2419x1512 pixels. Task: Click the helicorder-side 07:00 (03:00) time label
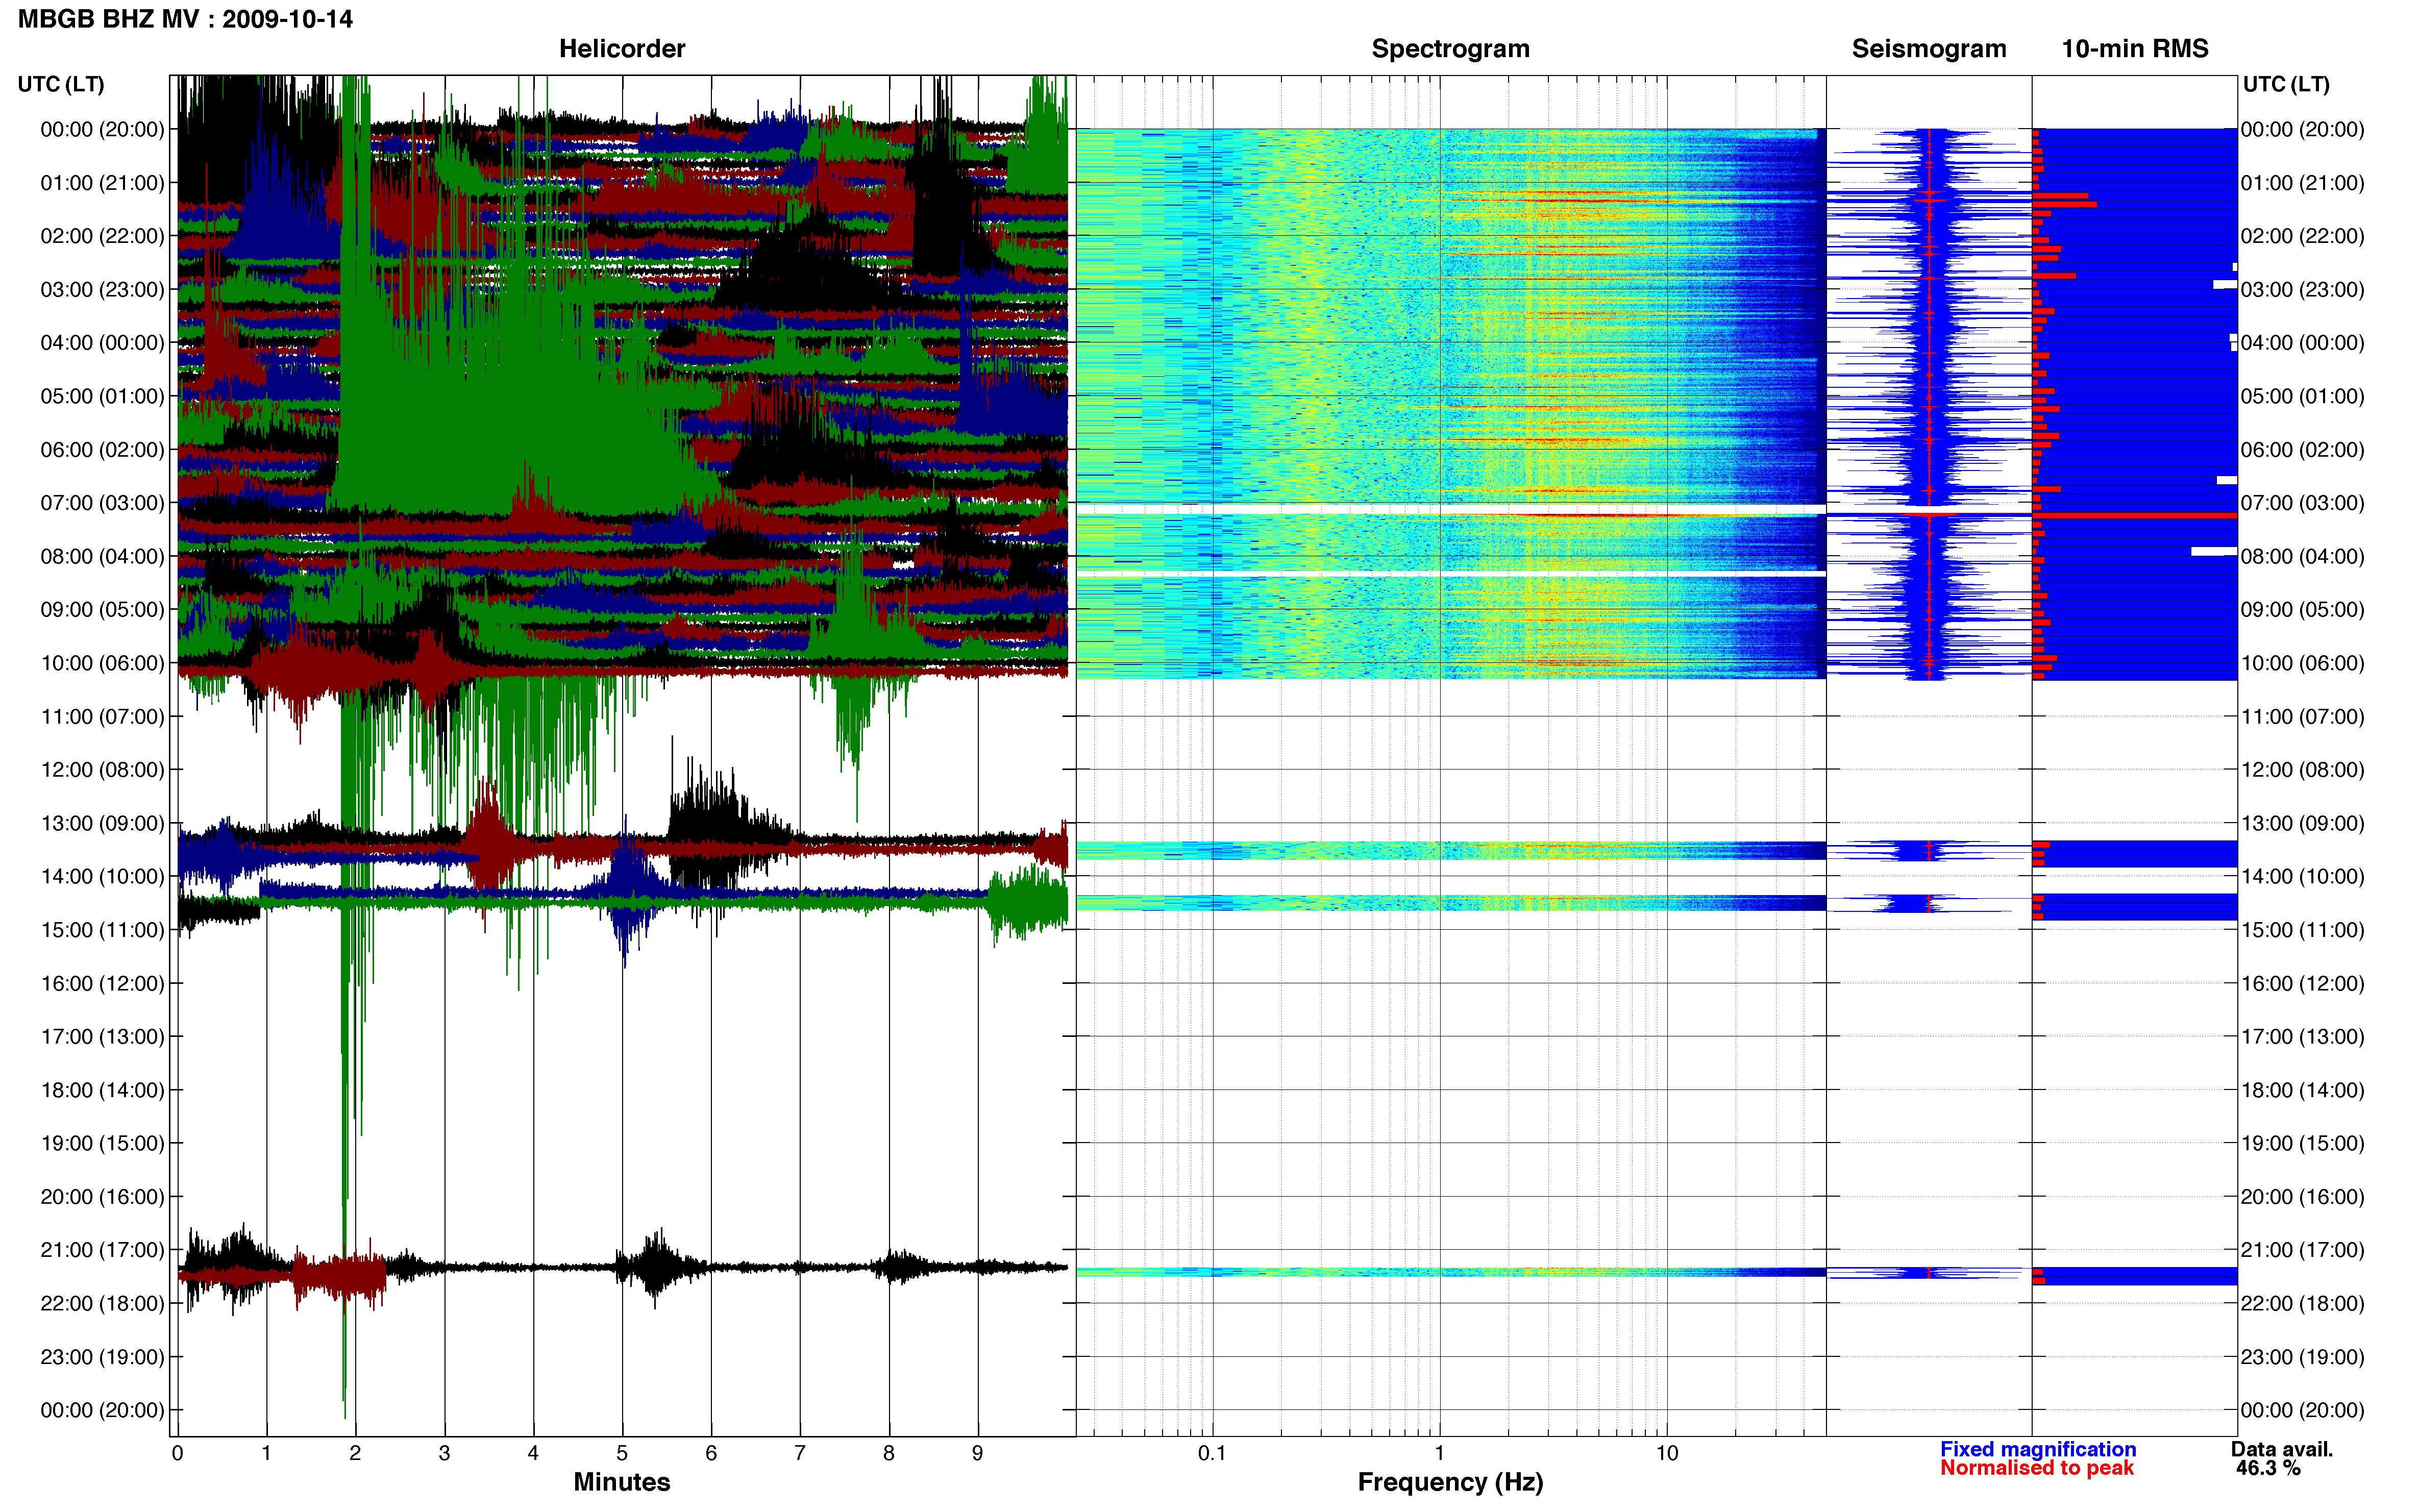(x=102, y=503)
